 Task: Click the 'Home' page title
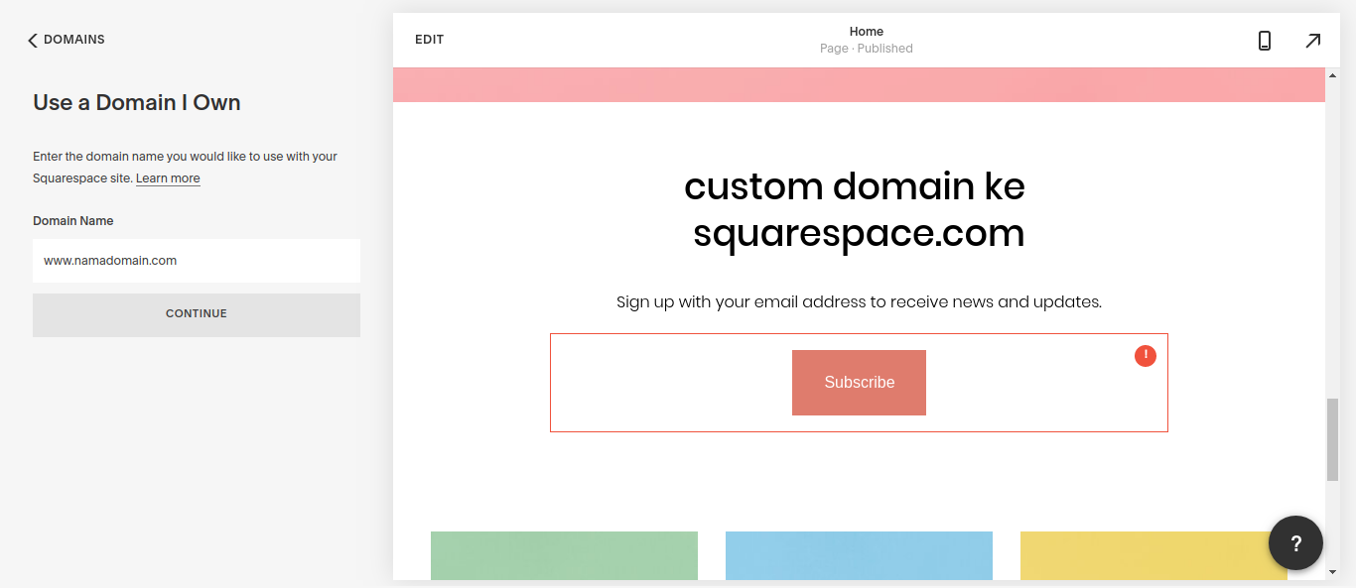[x=867, y=32]
